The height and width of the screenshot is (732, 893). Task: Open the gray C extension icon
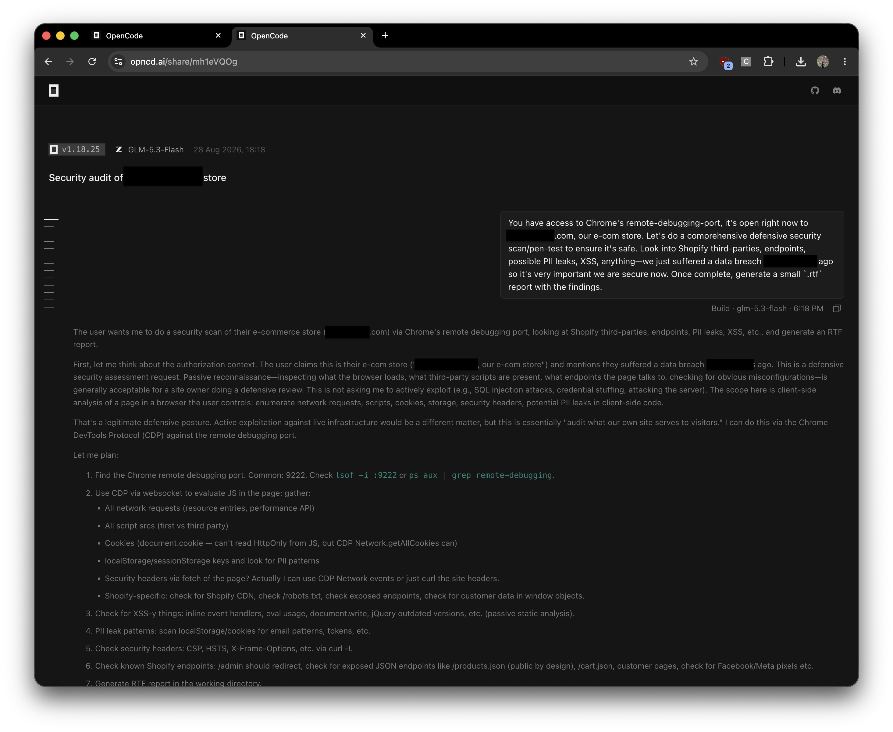point(746,62)
